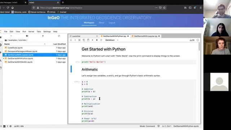Image resolution: width=231 pixels, height=130 pixels.
Task: Copy selected cells from the notebook toolbar
Action: click(x=84, y=40)
